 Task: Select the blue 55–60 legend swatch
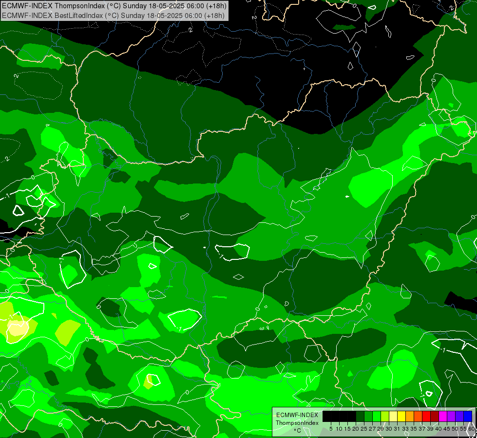coord(468,416)
